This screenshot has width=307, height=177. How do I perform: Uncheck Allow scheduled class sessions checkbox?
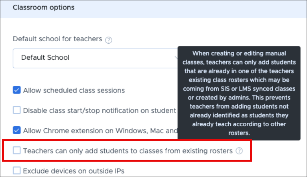tap(17, 90)
